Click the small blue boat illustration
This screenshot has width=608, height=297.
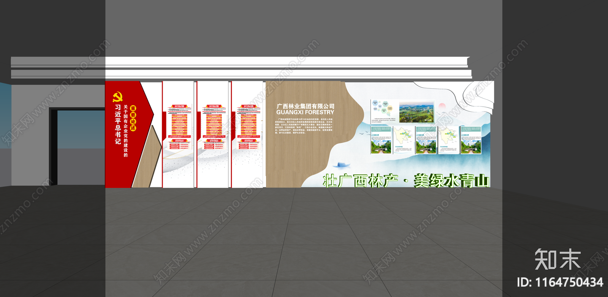[341, 165]
